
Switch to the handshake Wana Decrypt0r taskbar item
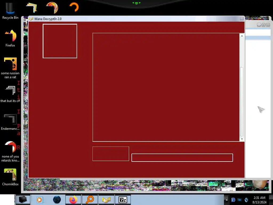(x=106, y=200)
